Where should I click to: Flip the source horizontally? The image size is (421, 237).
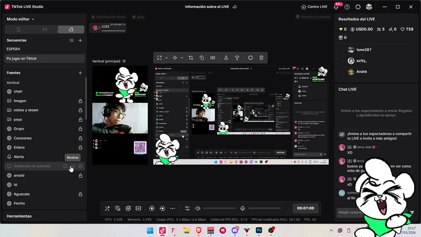pos(213,58)
